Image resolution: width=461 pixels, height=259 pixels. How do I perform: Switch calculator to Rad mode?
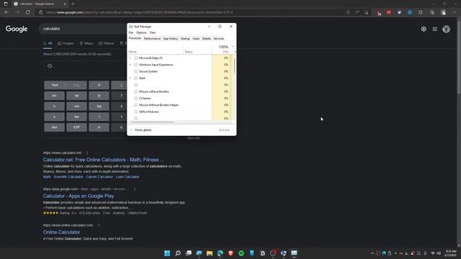click(55, 85)
